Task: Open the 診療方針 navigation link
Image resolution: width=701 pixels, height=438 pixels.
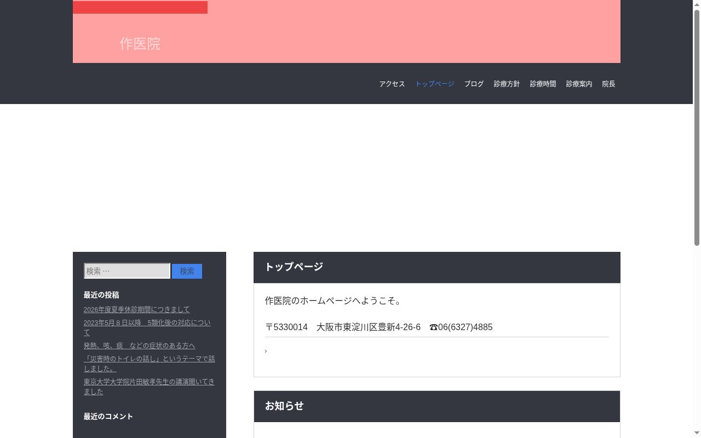Action: [507, 84]
